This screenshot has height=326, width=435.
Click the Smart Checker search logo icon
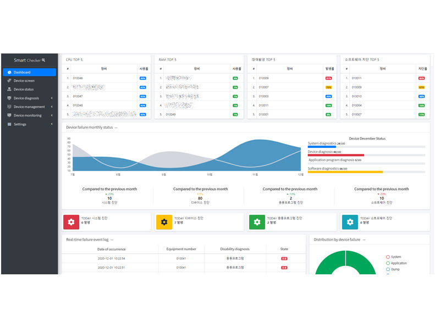[43, 60]
